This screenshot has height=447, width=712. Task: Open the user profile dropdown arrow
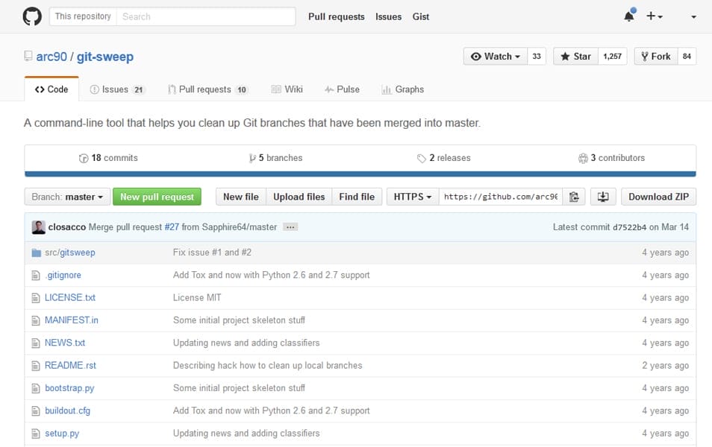tap(693, 17)
